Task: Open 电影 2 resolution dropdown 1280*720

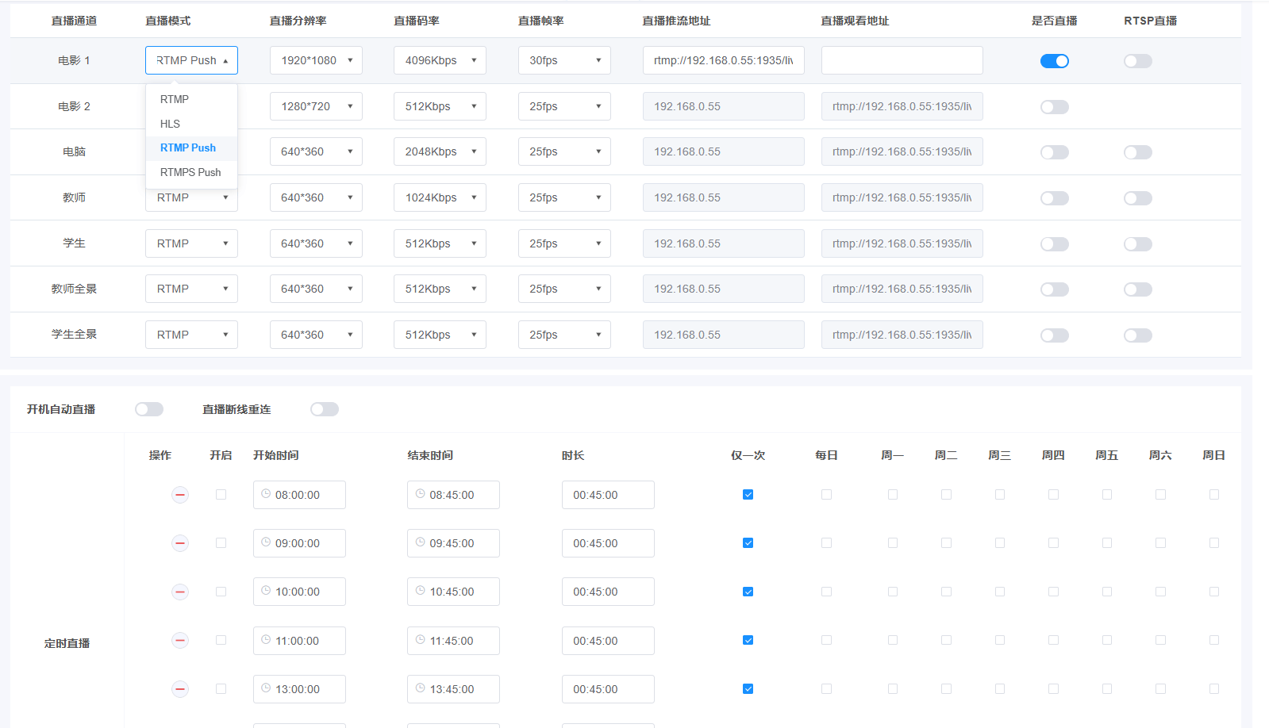Action: coord(316,106)
